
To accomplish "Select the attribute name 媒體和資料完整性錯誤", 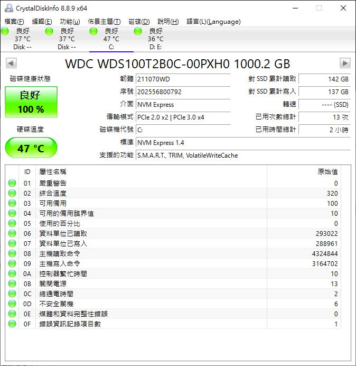I will coord(73,314).
